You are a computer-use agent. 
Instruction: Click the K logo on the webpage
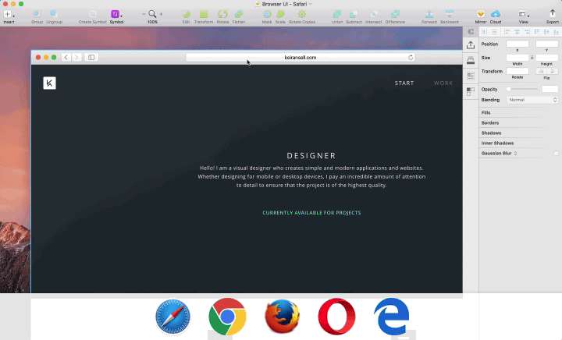click(x=49, y=83)
